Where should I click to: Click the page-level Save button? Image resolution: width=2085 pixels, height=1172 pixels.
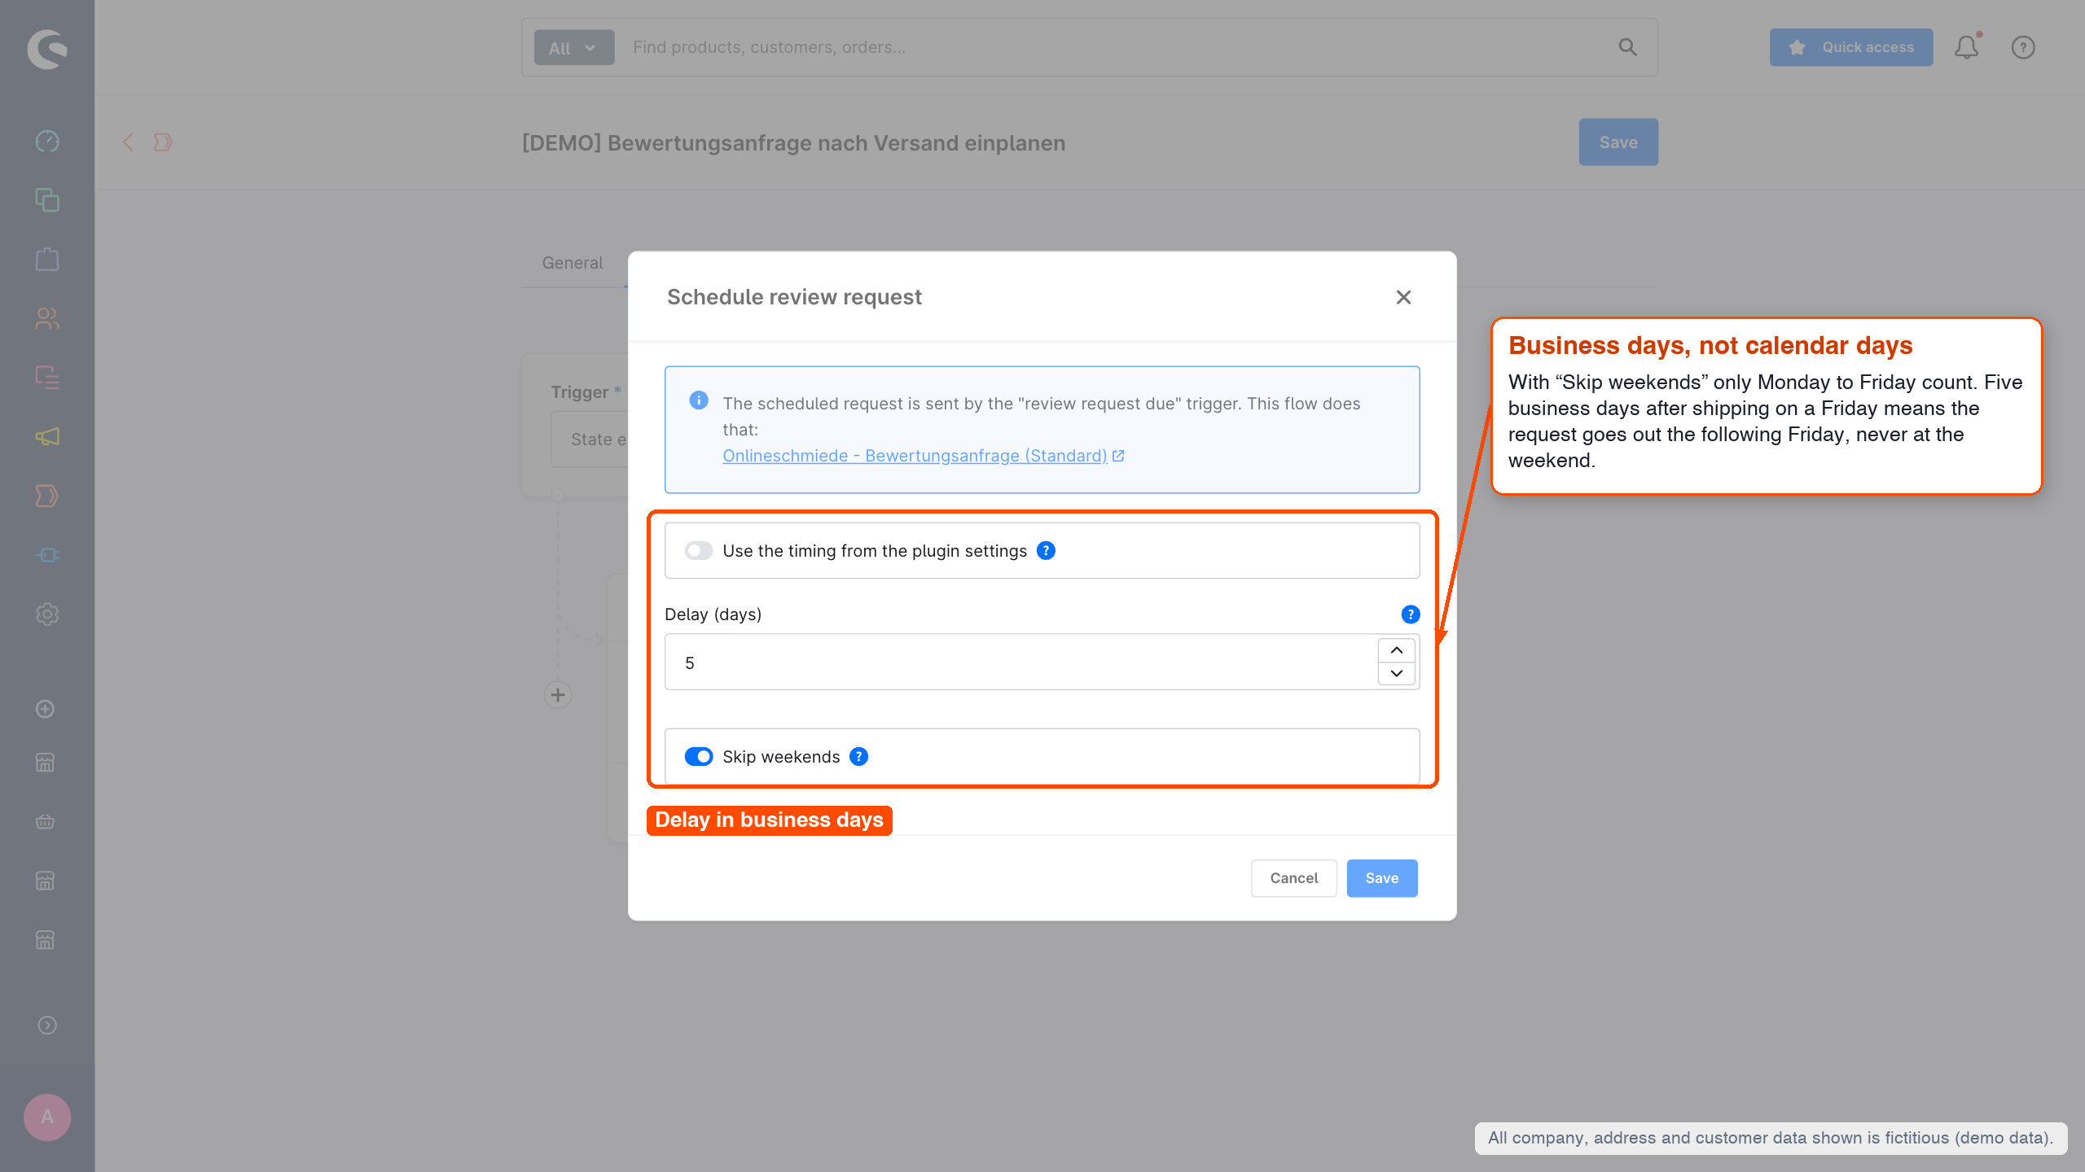pyautogui.click(x=1618, y=142)
